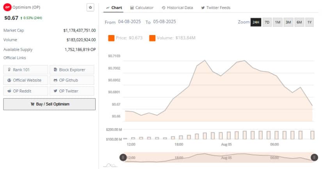Click the Block Explorer document icon
Screen dimensions: 322x169
55,70
